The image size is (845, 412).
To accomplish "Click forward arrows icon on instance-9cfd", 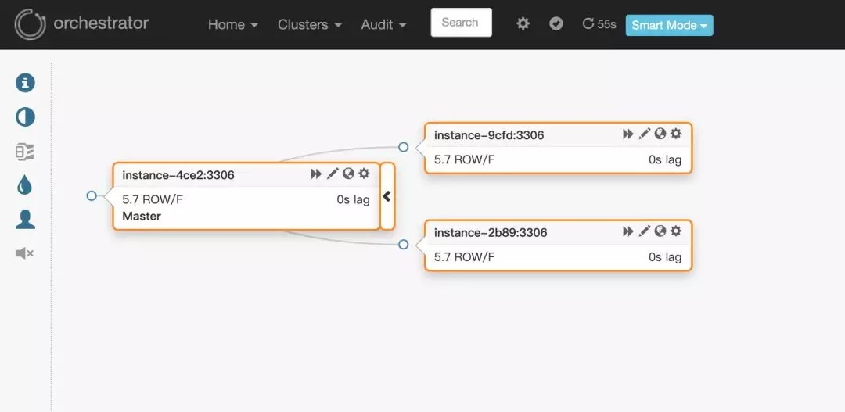I will click(x=627, y=134).
